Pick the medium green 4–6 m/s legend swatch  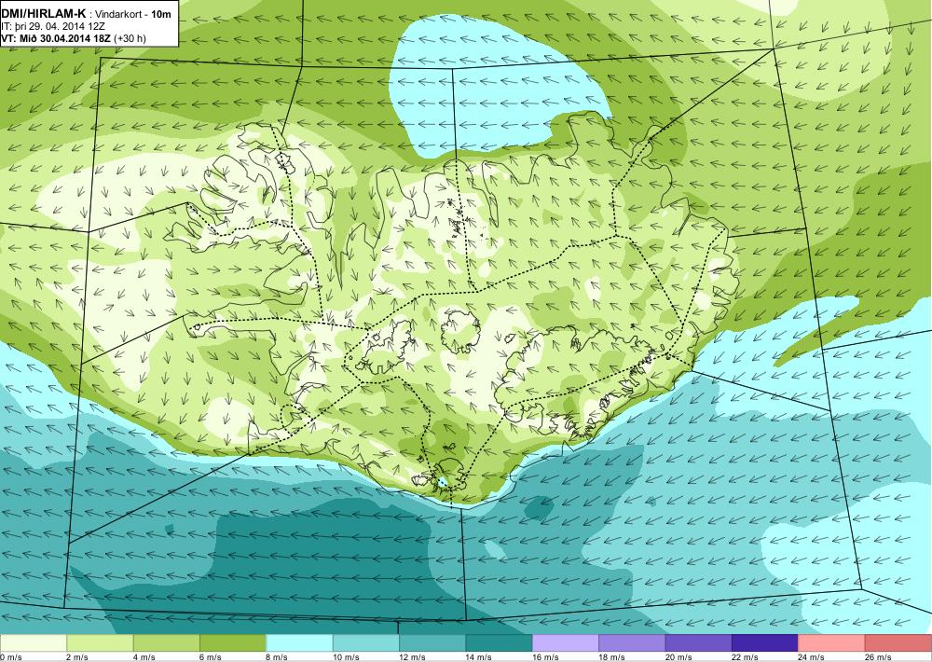167,643
